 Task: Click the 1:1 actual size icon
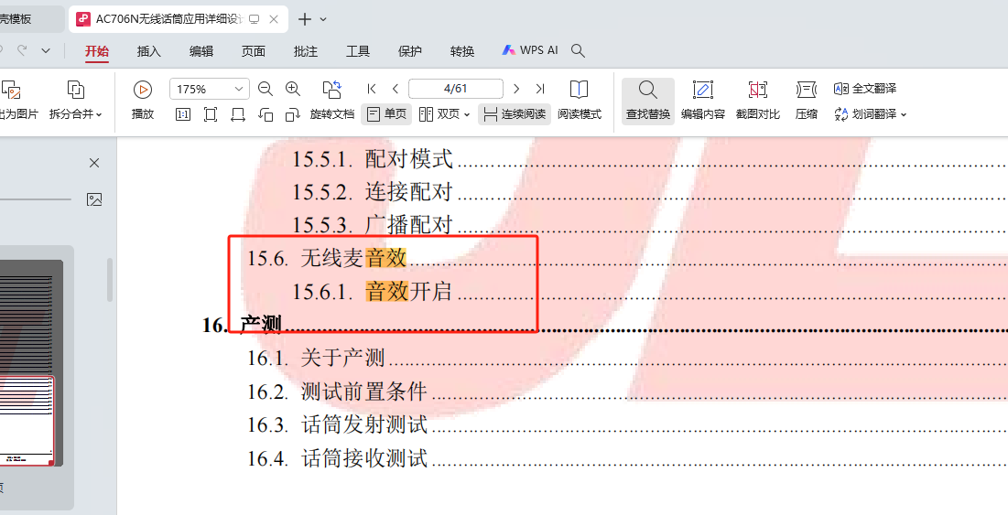(182, 114)
